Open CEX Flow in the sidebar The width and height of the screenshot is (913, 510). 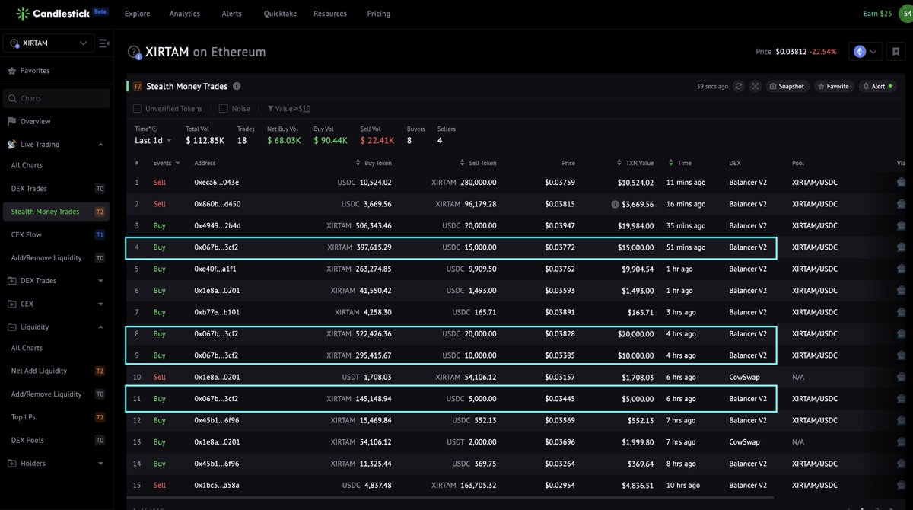[55, 234]
